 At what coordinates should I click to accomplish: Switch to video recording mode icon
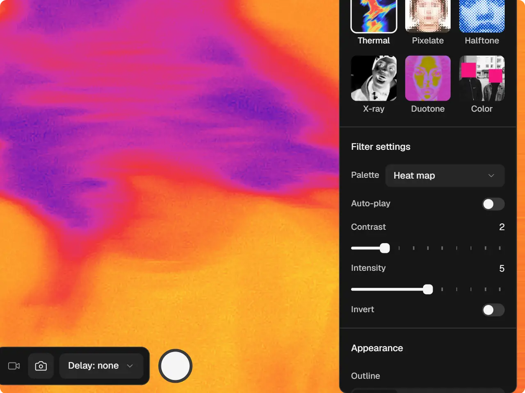pos(14,366)
